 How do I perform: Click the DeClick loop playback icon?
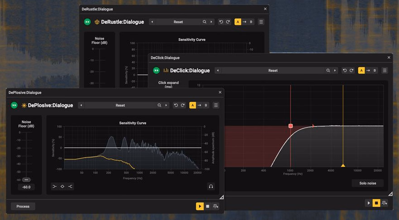pos(384,203)
